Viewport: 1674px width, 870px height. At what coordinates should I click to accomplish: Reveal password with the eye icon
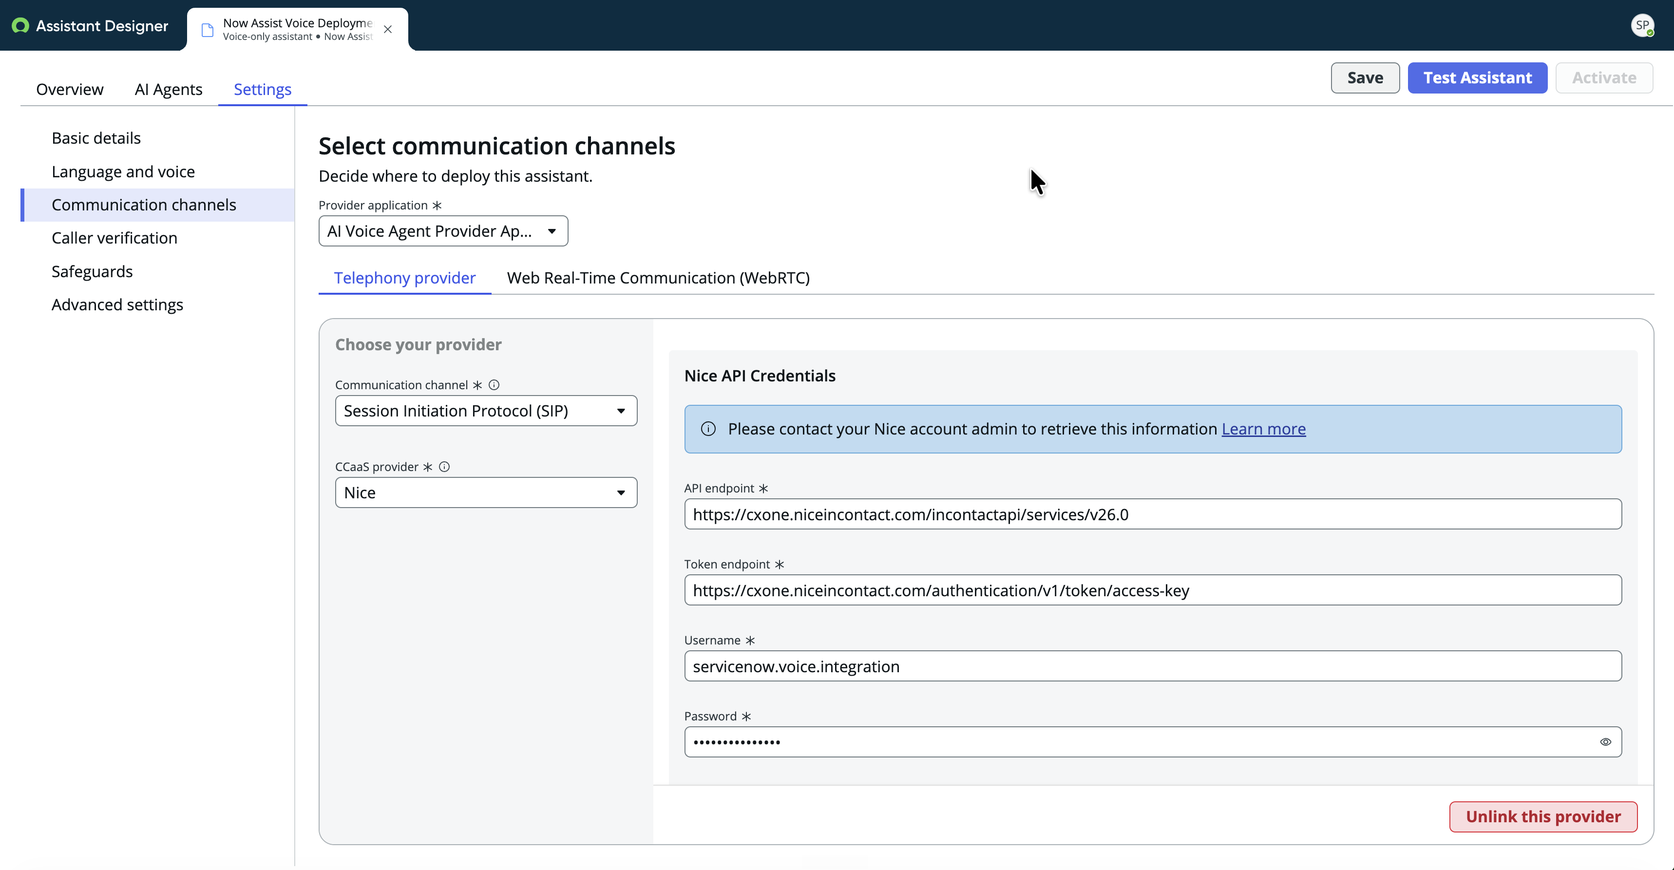(1605, 742)
